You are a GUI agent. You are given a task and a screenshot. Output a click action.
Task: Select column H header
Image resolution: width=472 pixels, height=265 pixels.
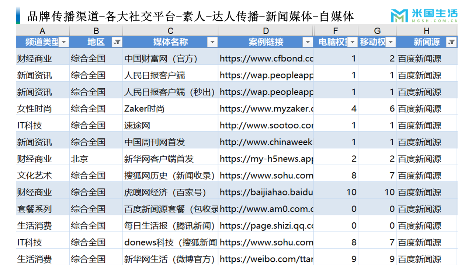tap(427, 31)
